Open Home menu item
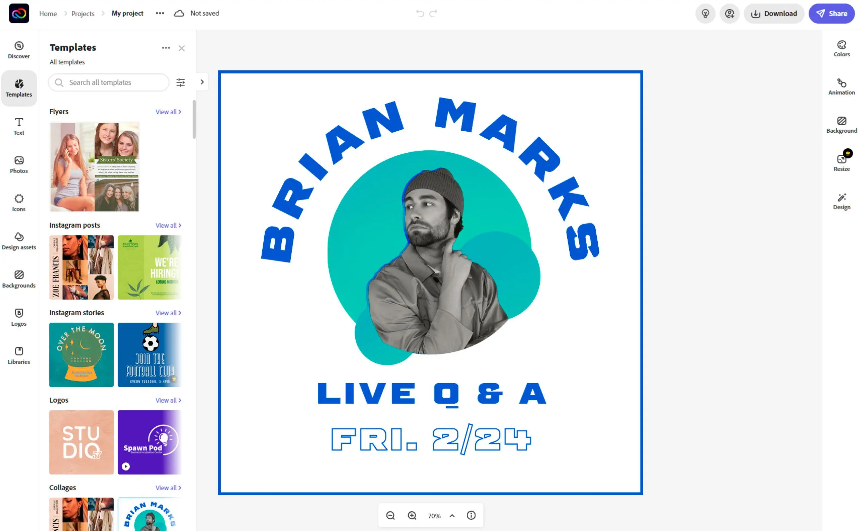Viewport: 861px width, 531px height. [47, 13]
